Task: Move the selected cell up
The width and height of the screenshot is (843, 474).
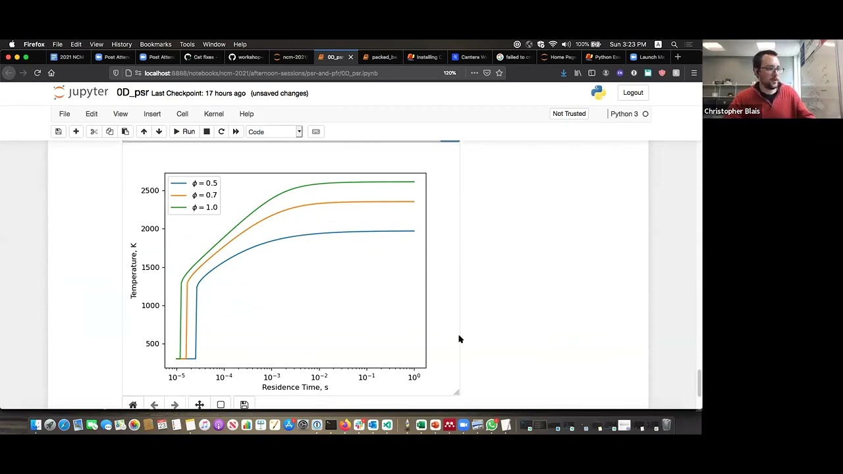Action: (144, 132)
